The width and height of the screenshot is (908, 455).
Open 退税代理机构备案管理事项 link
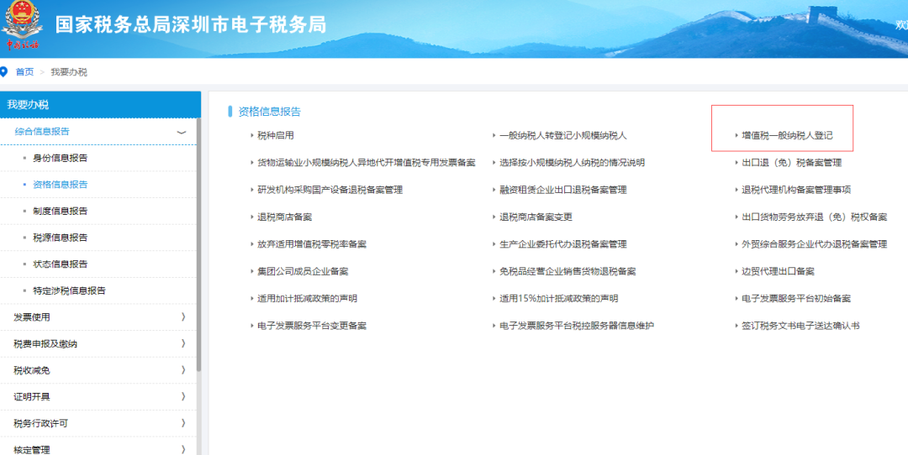click(796, 190)
